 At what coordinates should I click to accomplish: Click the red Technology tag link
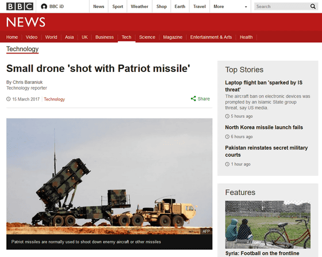tap(55, 99)
